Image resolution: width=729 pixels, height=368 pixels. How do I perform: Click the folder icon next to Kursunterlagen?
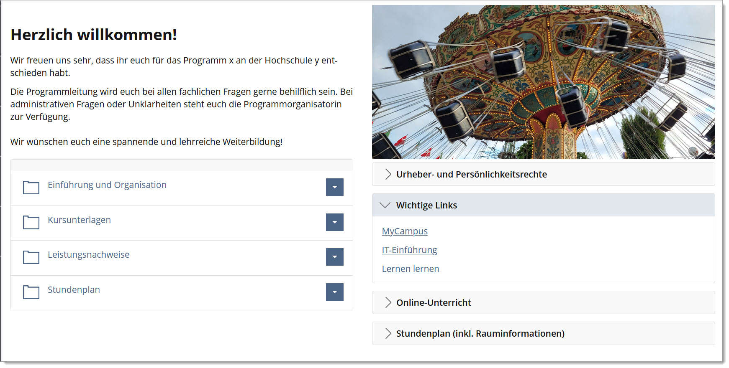click(31, 222)
